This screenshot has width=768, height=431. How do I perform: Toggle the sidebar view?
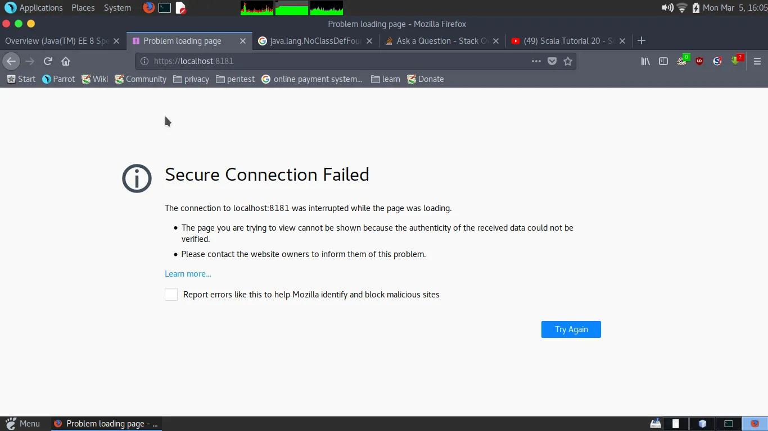(663, 61)
